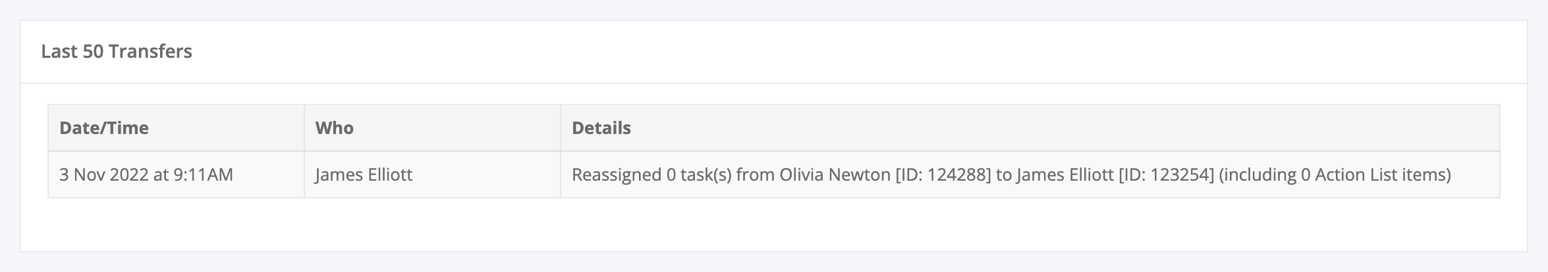
Task: Click the Action List items text
Action: pyautogui.click(x=1379, y=175)
